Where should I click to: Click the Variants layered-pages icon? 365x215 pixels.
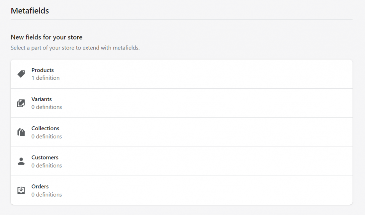pos(21,103)
